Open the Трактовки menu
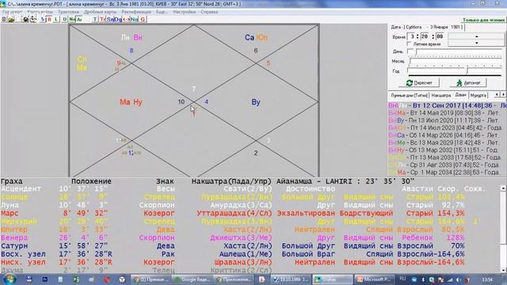Viewport: 507px width, 285px height. coord(68,12)
